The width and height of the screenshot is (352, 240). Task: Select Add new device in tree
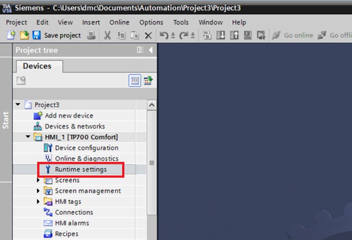[69, 115]
